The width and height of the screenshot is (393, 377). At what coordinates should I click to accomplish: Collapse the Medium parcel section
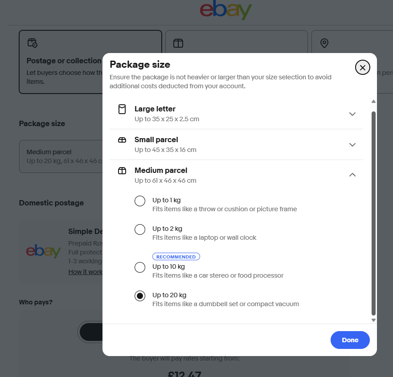tap(352, 175)
